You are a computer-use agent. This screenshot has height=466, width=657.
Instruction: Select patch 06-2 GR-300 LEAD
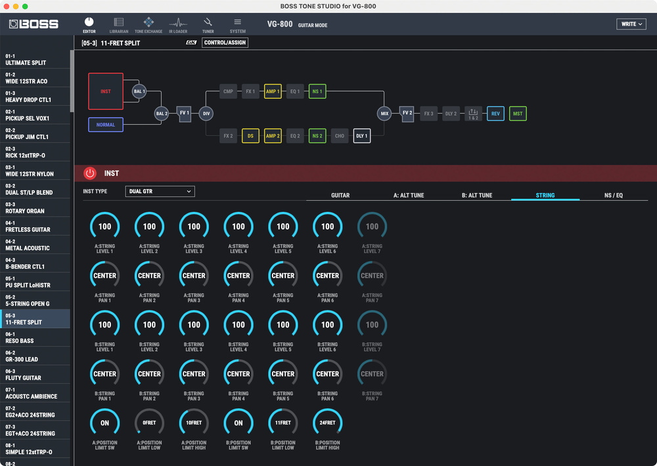click(35, 356)
